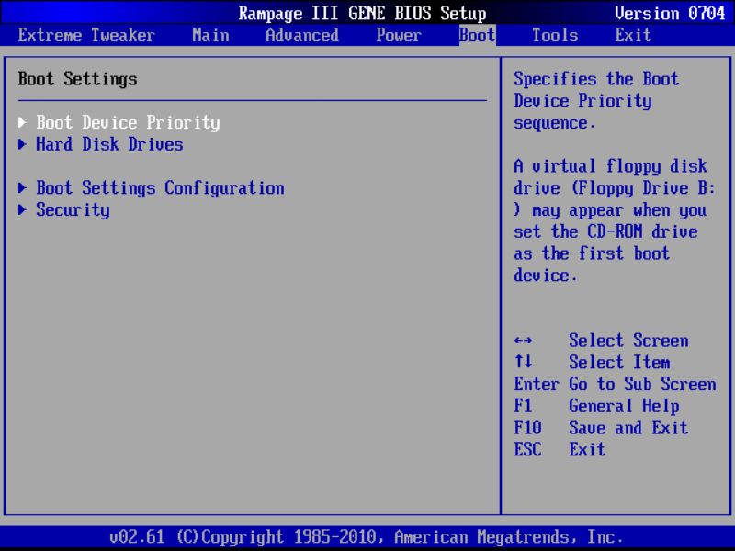Open the Power tab

pos(399,36)
